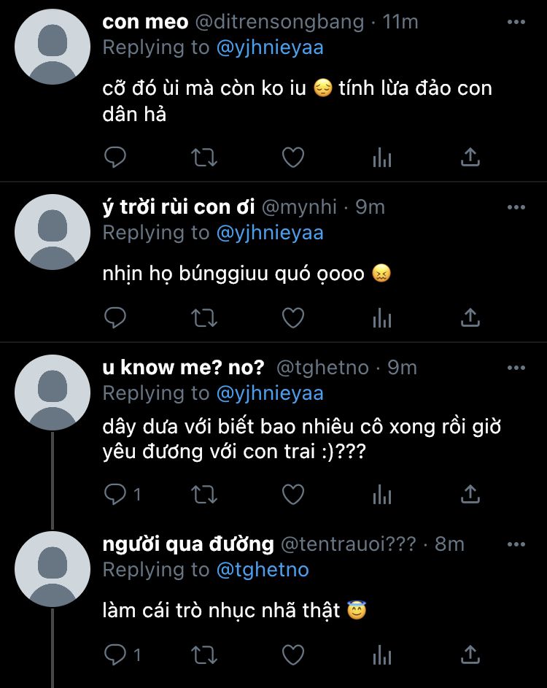Share @mynhi's tweet

pos(470,317)
